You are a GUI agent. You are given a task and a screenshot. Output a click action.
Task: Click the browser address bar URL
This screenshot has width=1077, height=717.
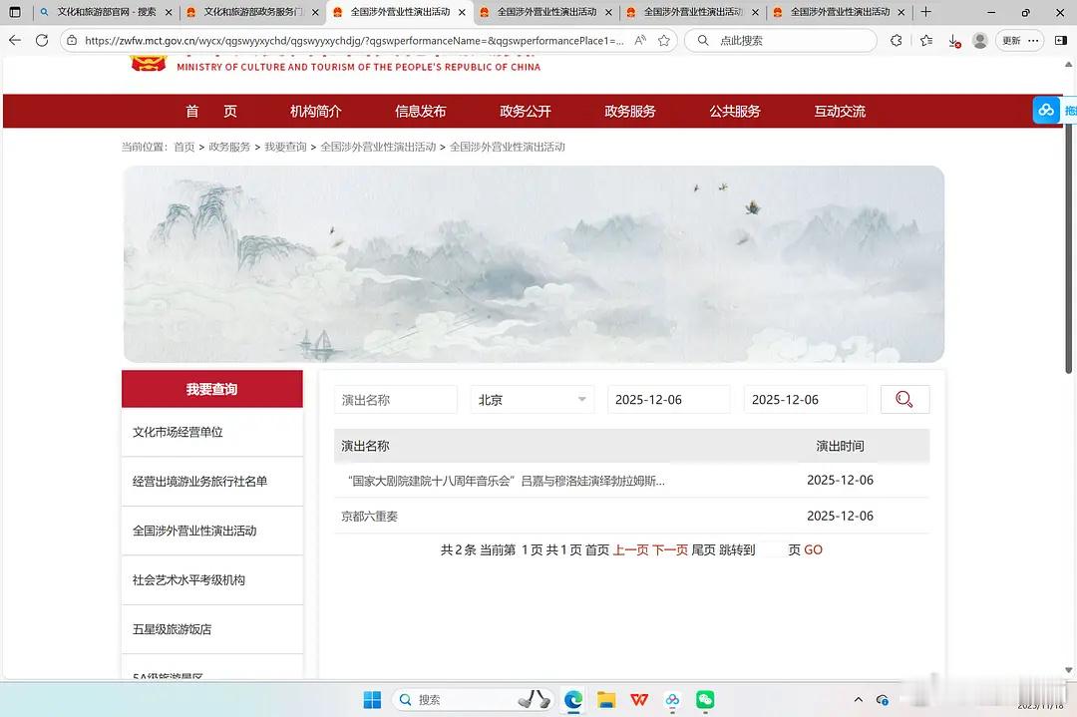(x=354, y=41)
